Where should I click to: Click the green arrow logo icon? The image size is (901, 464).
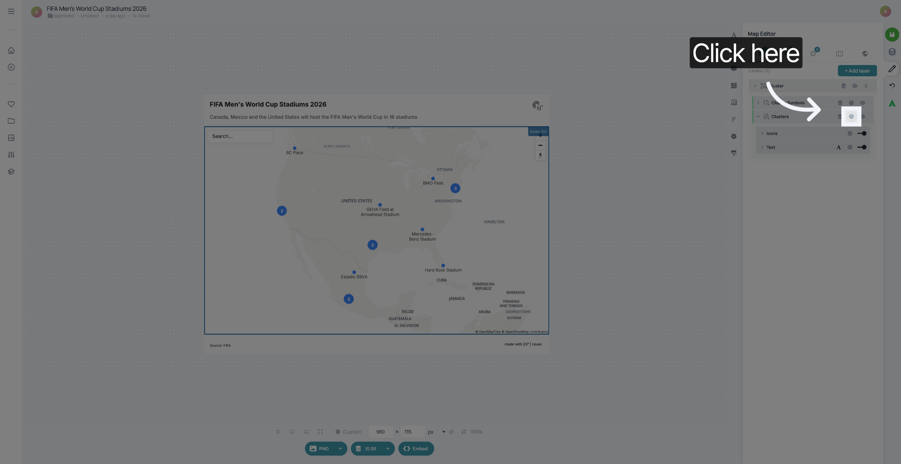(x=892, y=103)
